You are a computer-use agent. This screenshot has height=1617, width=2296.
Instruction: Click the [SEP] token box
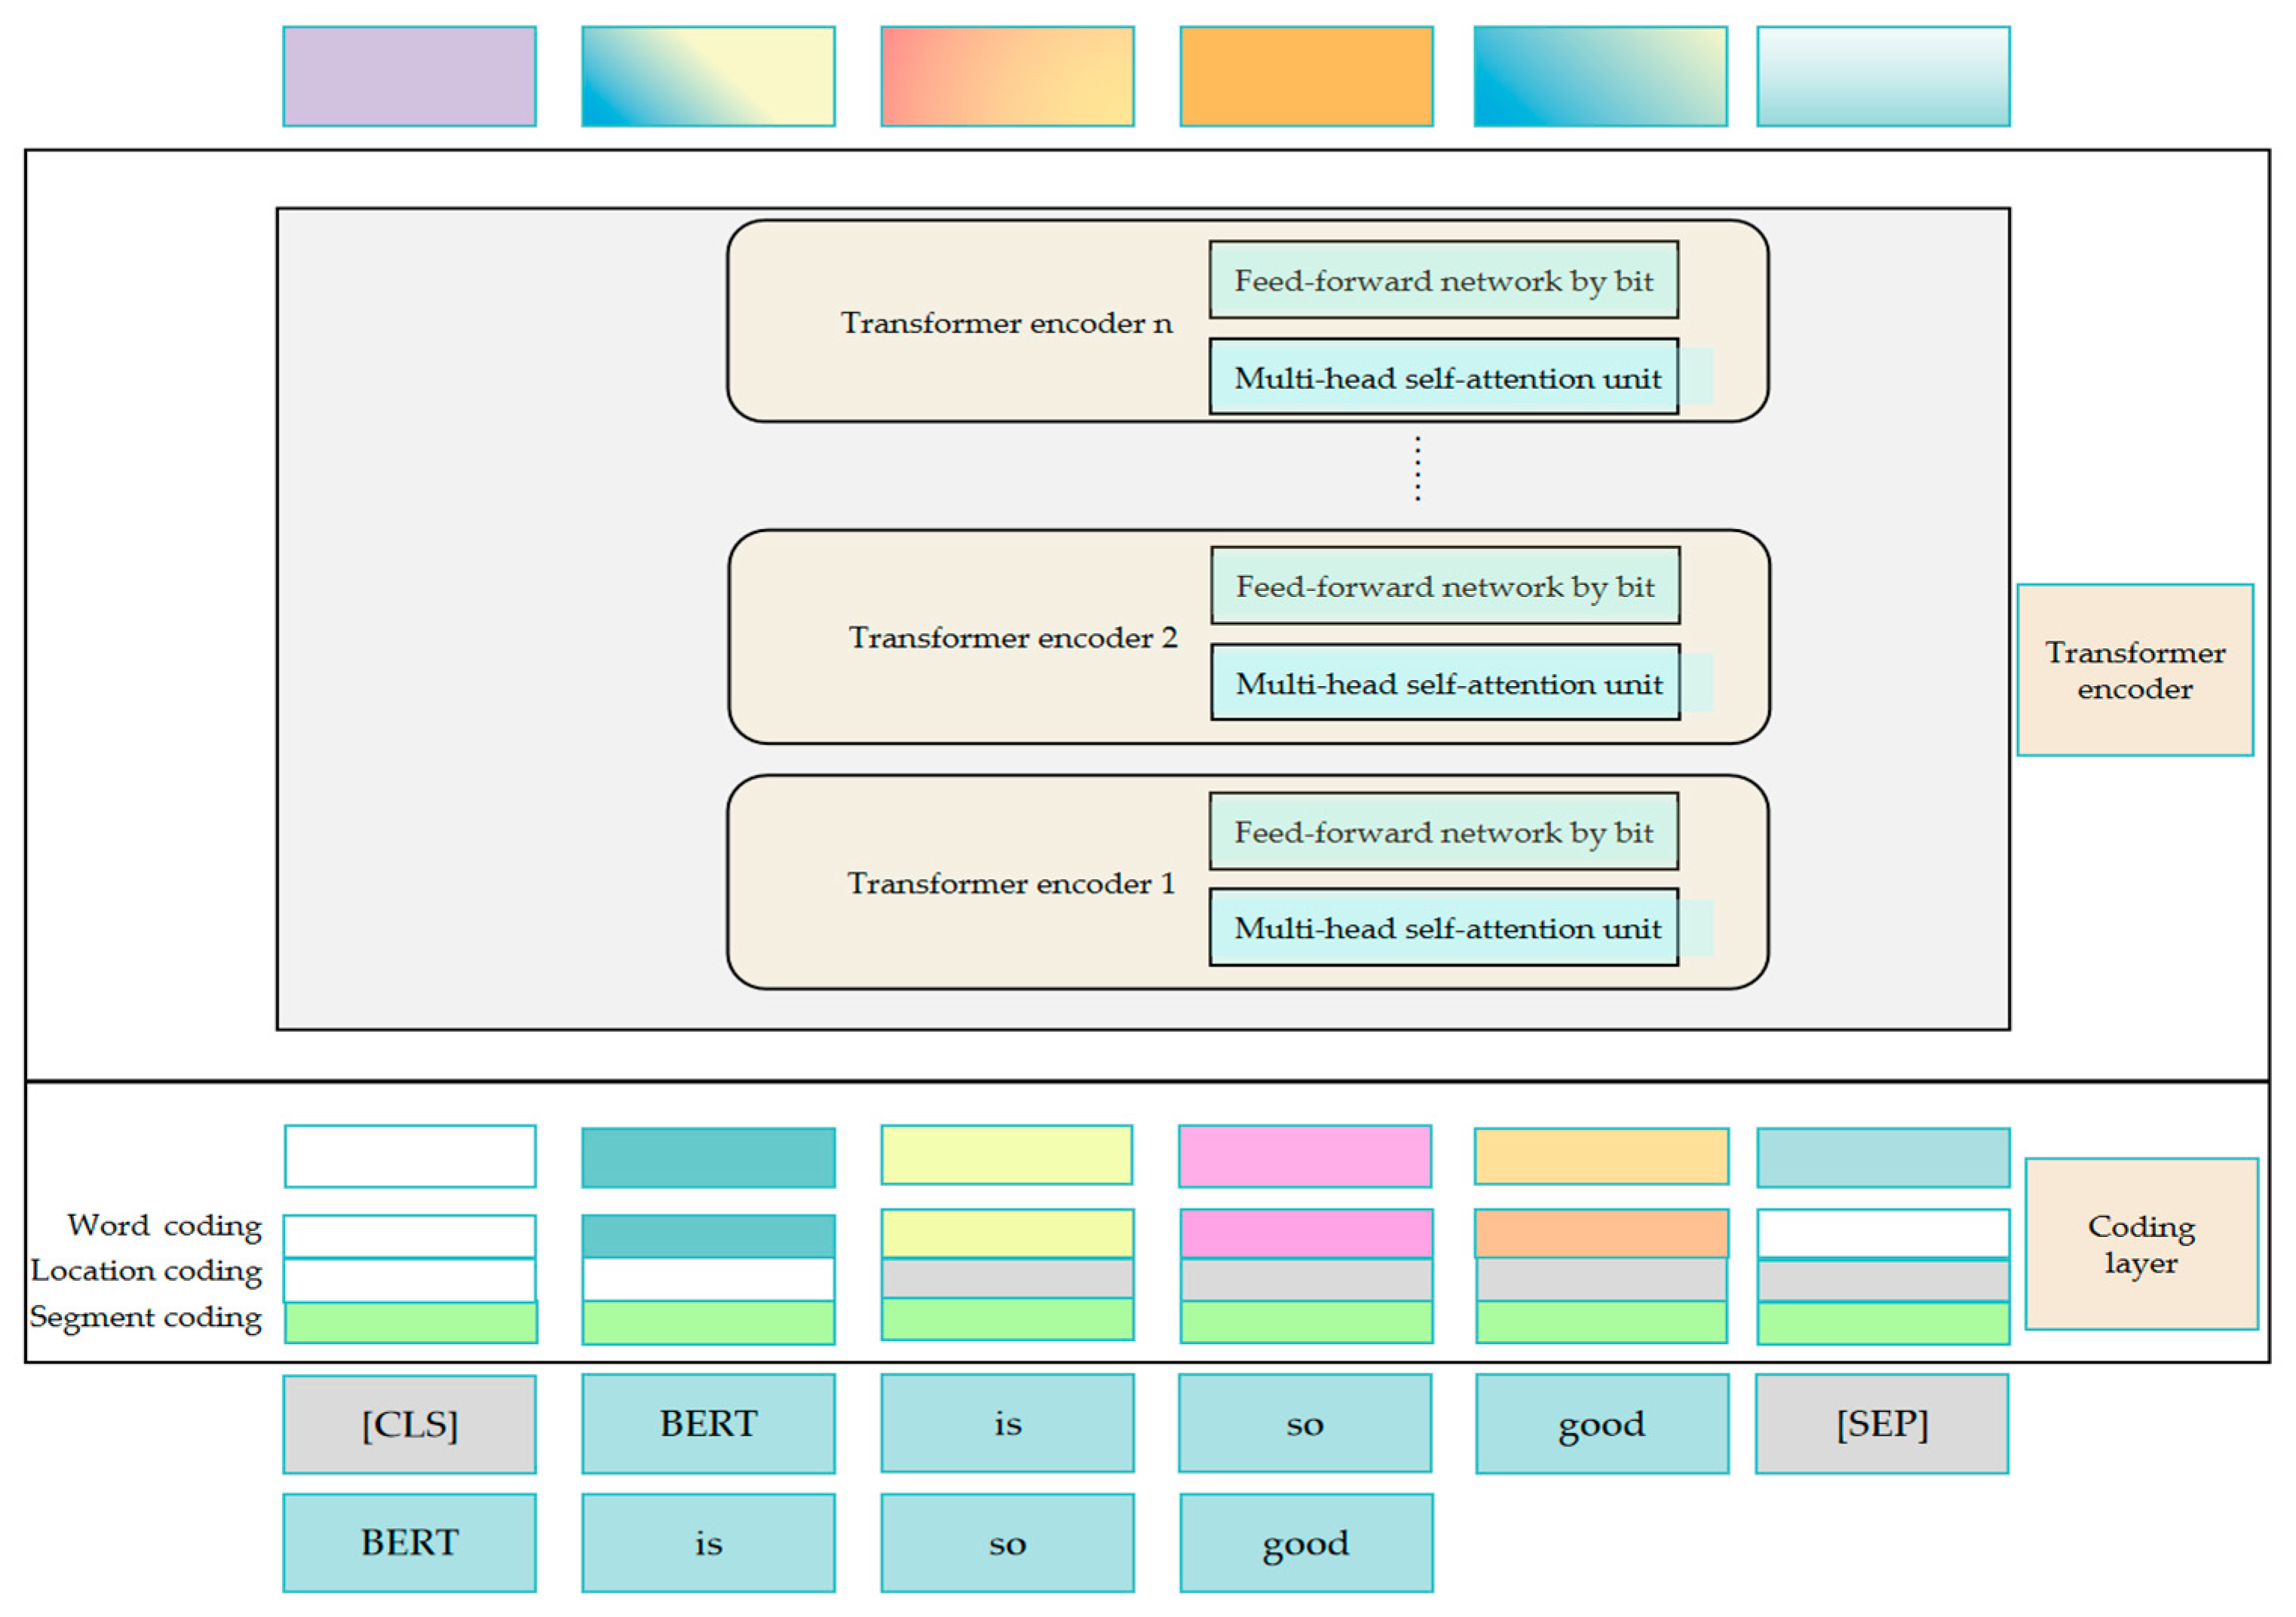1881,1424
